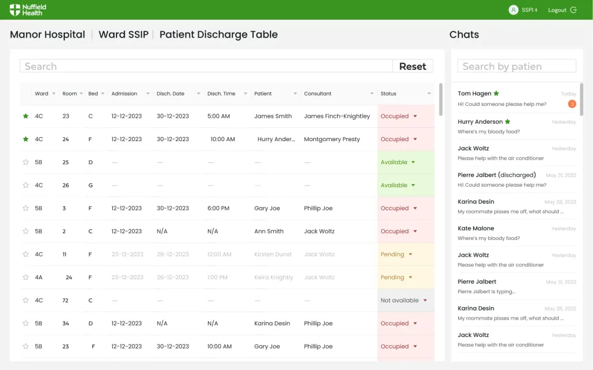Click the Logout arrow icon
593x370 pixels.
tap(573, 10)
